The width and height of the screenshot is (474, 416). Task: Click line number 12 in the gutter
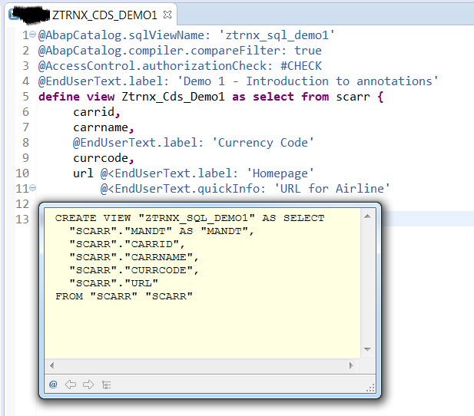(x=22, y=204)
